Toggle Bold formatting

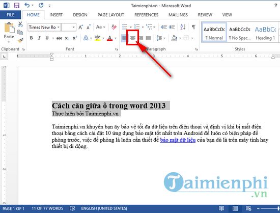32,38
